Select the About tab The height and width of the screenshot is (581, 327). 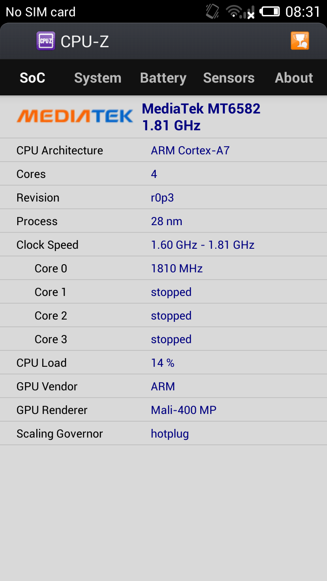pyautogui.click(x=294, y=78)
